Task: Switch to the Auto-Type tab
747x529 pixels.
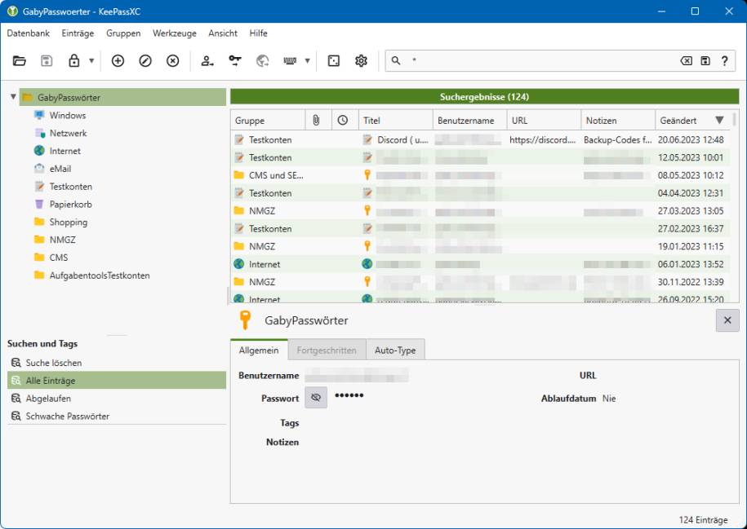Action: click(x=398, y=349)
